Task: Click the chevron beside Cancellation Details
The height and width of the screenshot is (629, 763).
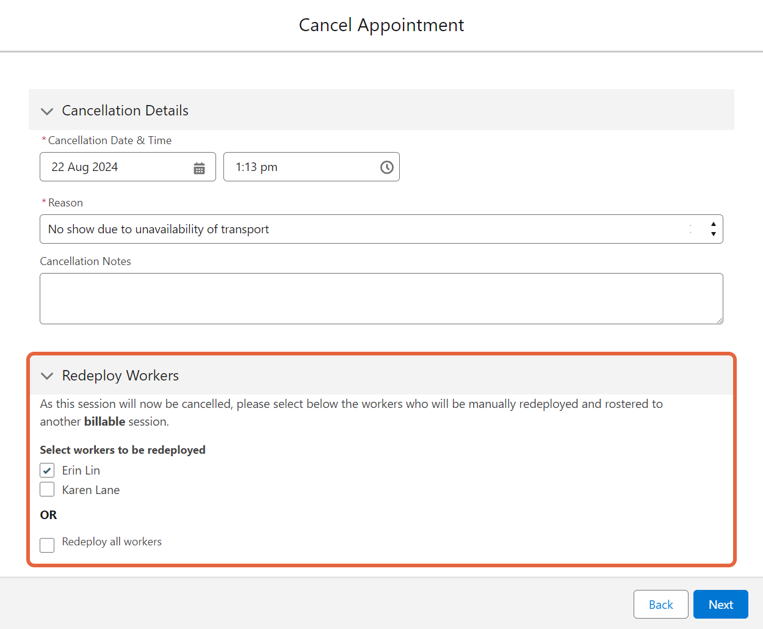Action: (47, 111)
